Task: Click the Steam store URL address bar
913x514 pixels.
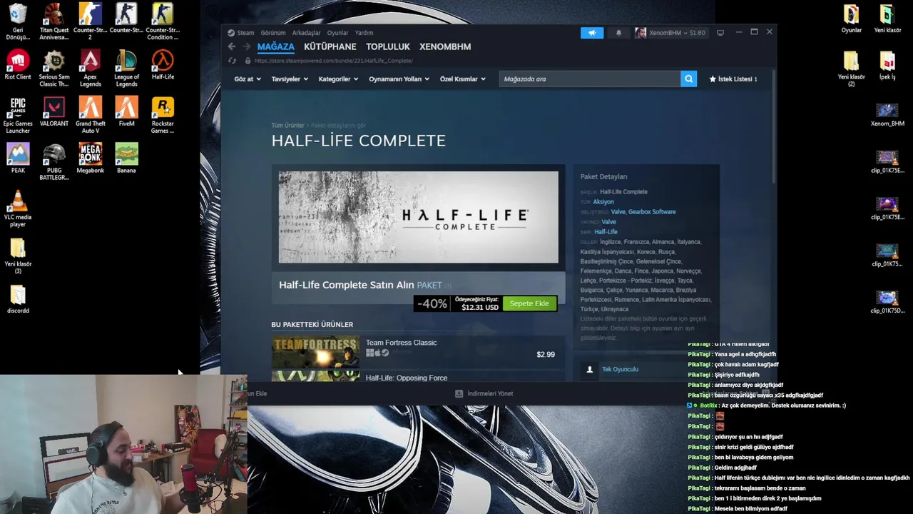Action: tap(333, 61)
